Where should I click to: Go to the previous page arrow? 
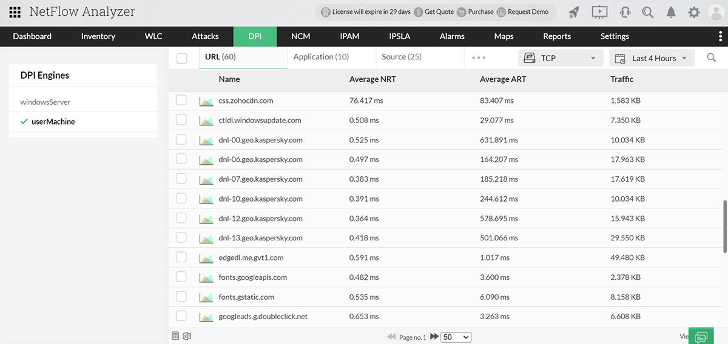(x=392, y=337)
